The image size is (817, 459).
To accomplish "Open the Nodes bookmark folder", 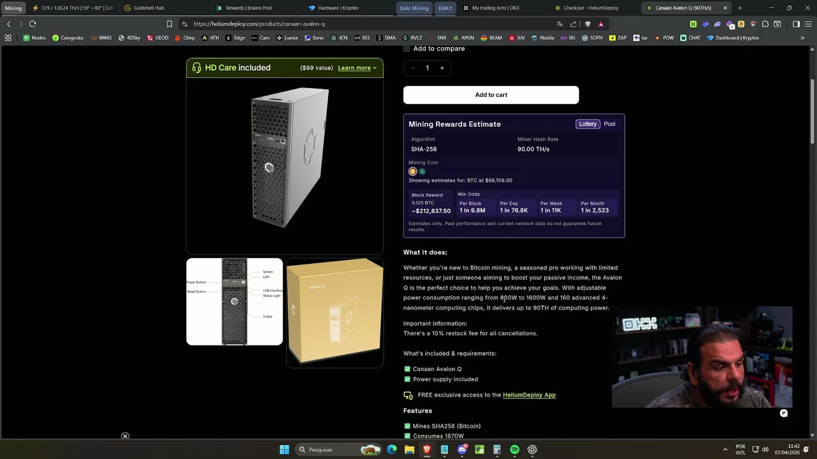I will (x=34, y=38).
